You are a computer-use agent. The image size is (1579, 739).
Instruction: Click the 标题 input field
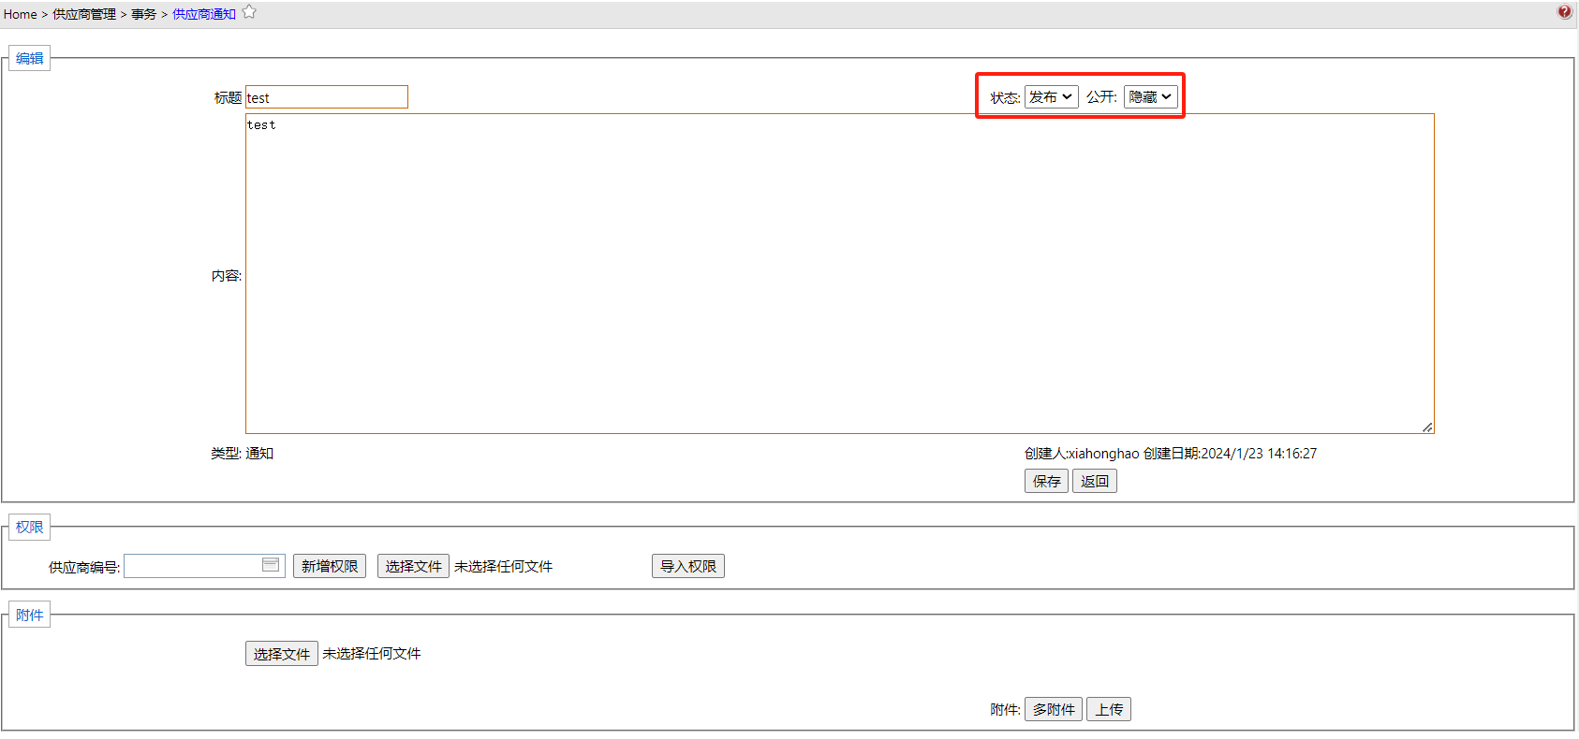click(327, 97)
